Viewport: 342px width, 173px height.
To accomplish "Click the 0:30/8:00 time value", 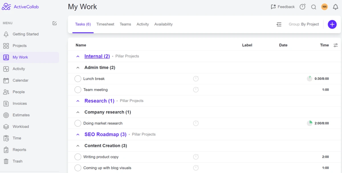I will (x=322, y=79).
